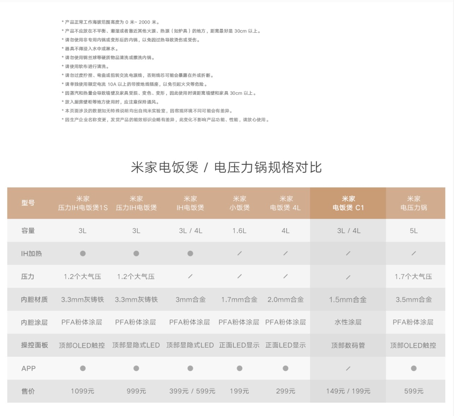
Task: Click the IH加热 slash mark for 小饭煲
Action: (239, 253)
